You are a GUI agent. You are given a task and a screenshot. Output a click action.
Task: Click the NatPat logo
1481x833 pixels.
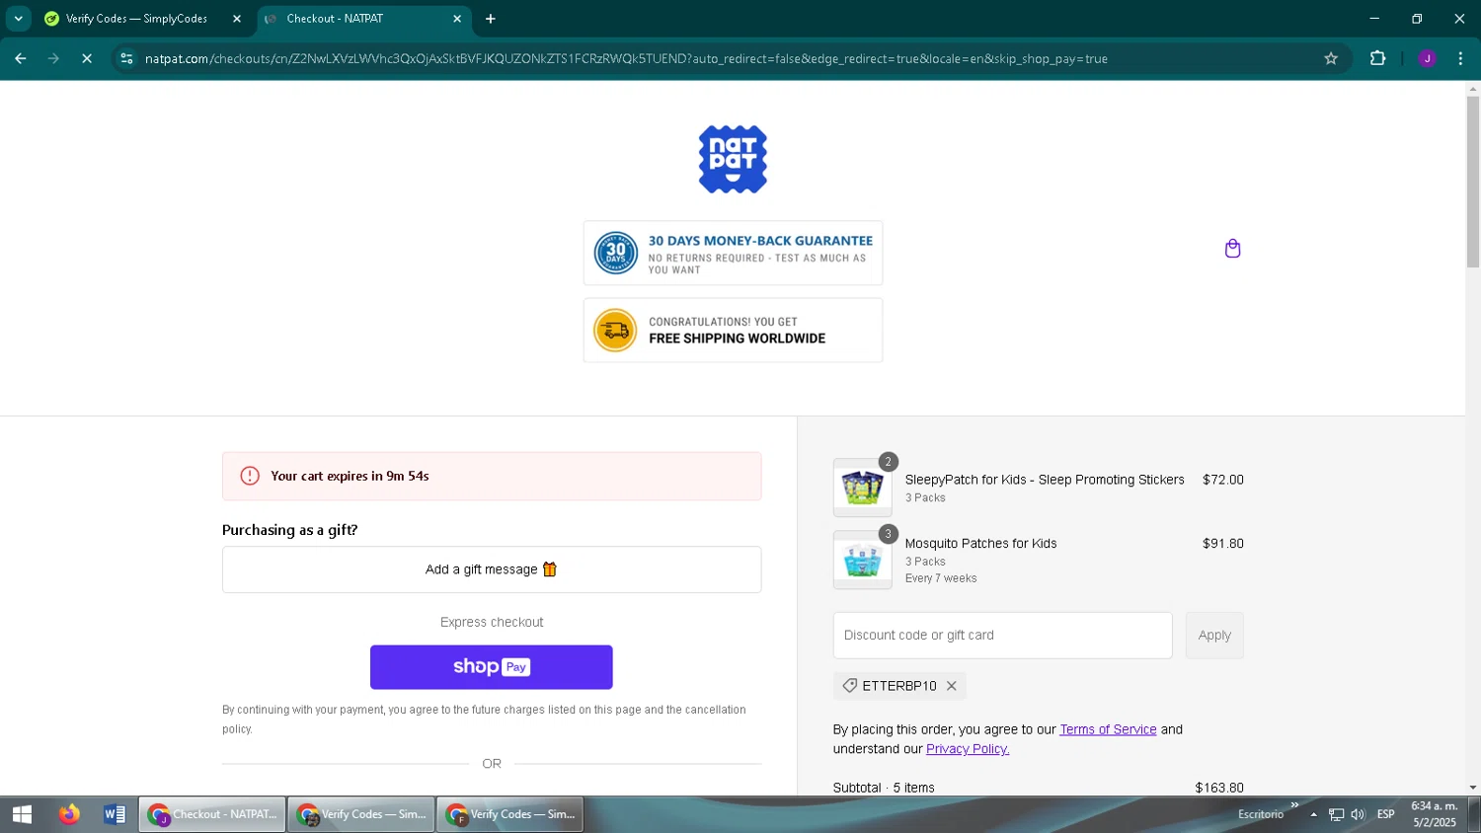tap(733, 159)
